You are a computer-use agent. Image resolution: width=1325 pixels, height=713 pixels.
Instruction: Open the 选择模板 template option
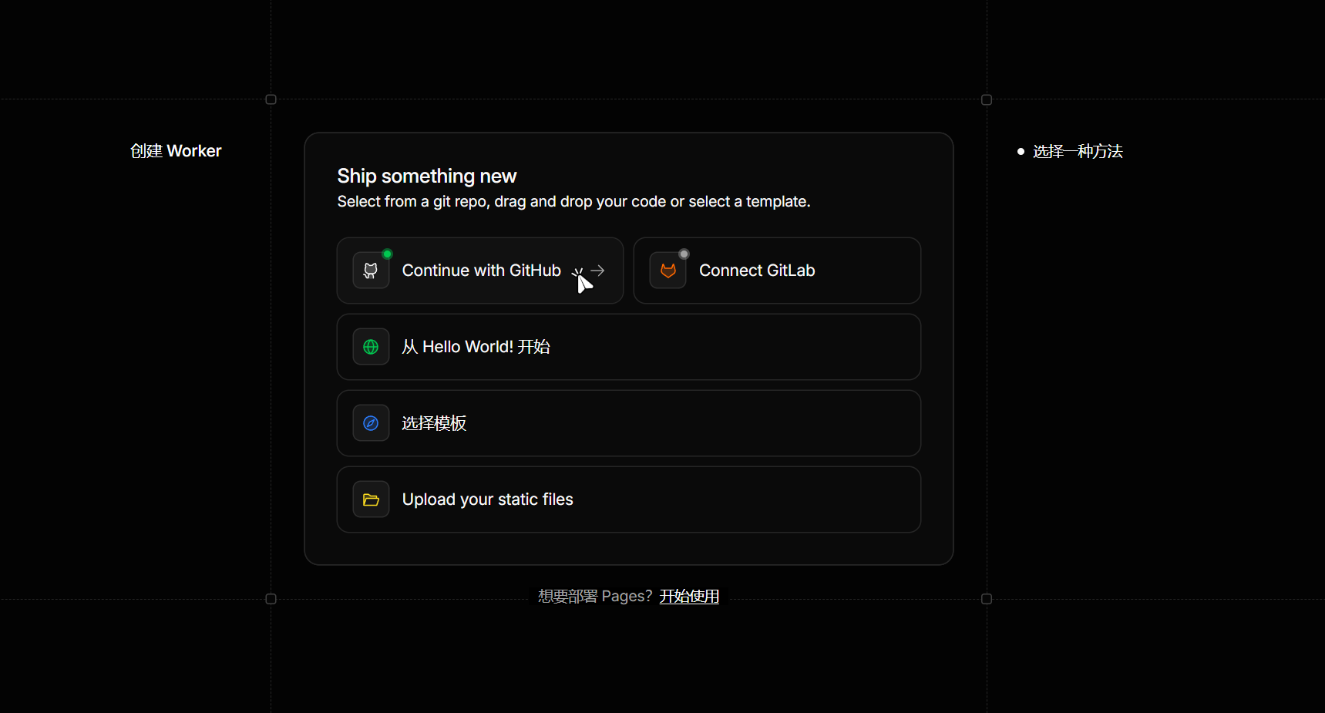click(x=629, y=423)
